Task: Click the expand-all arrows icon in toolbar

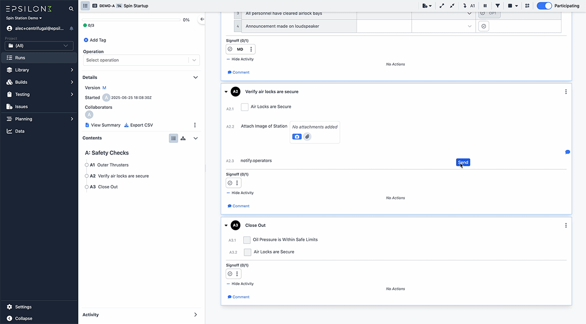Action: coord(441,6)
